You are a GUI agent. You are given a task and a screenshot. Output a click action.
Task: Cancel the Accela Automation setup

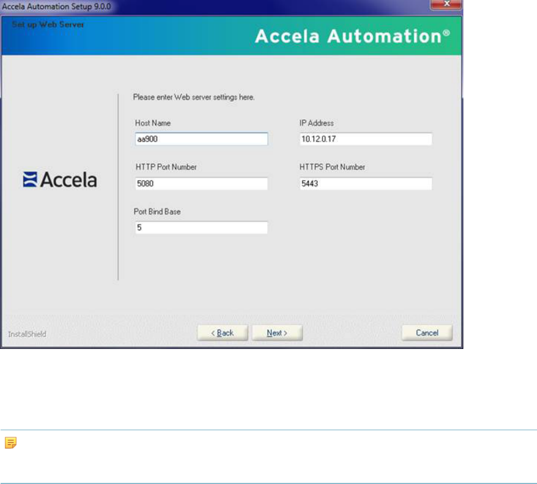(427, 333)
